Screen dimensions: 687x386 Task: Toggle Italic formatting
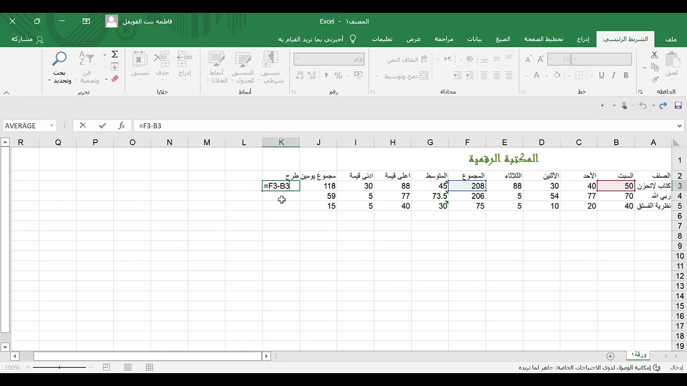pyautogui.click(x=613, y=76)
